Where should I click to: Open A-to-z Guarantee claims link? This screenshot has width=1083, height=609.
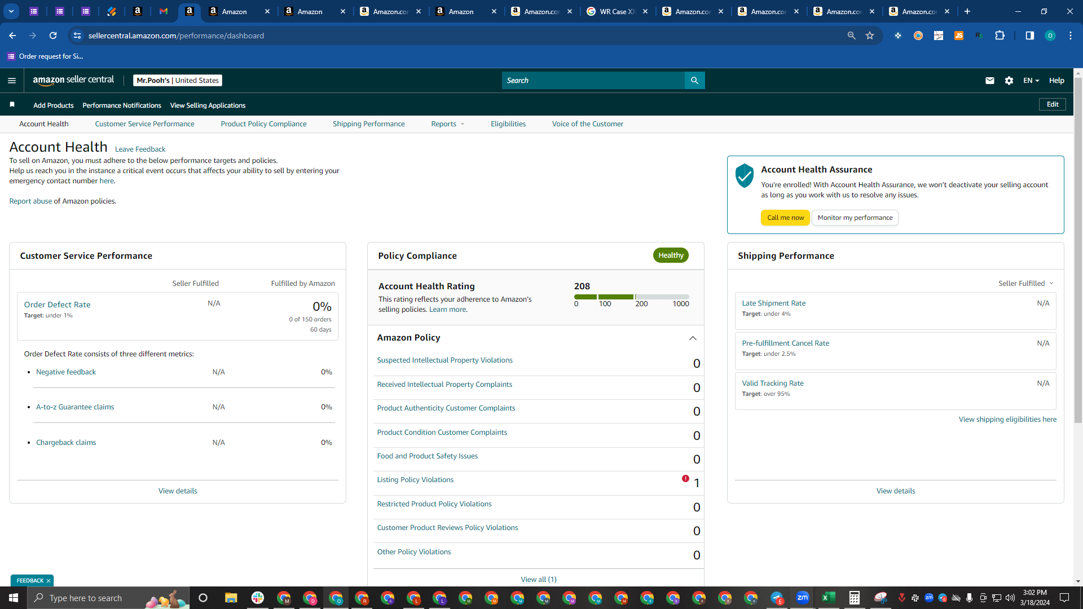[75, 407]
